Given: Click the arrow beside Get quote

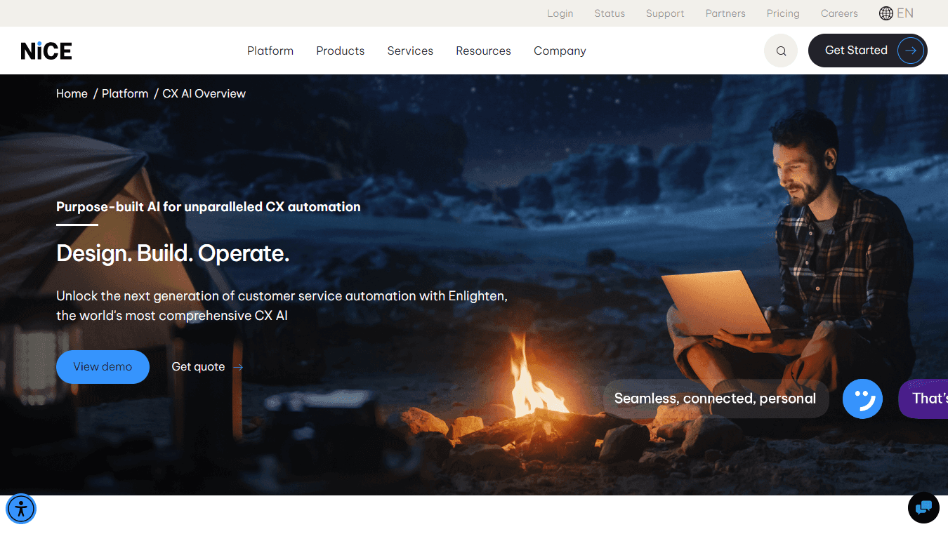Looking at the screenshot, I should pos(238,367).
